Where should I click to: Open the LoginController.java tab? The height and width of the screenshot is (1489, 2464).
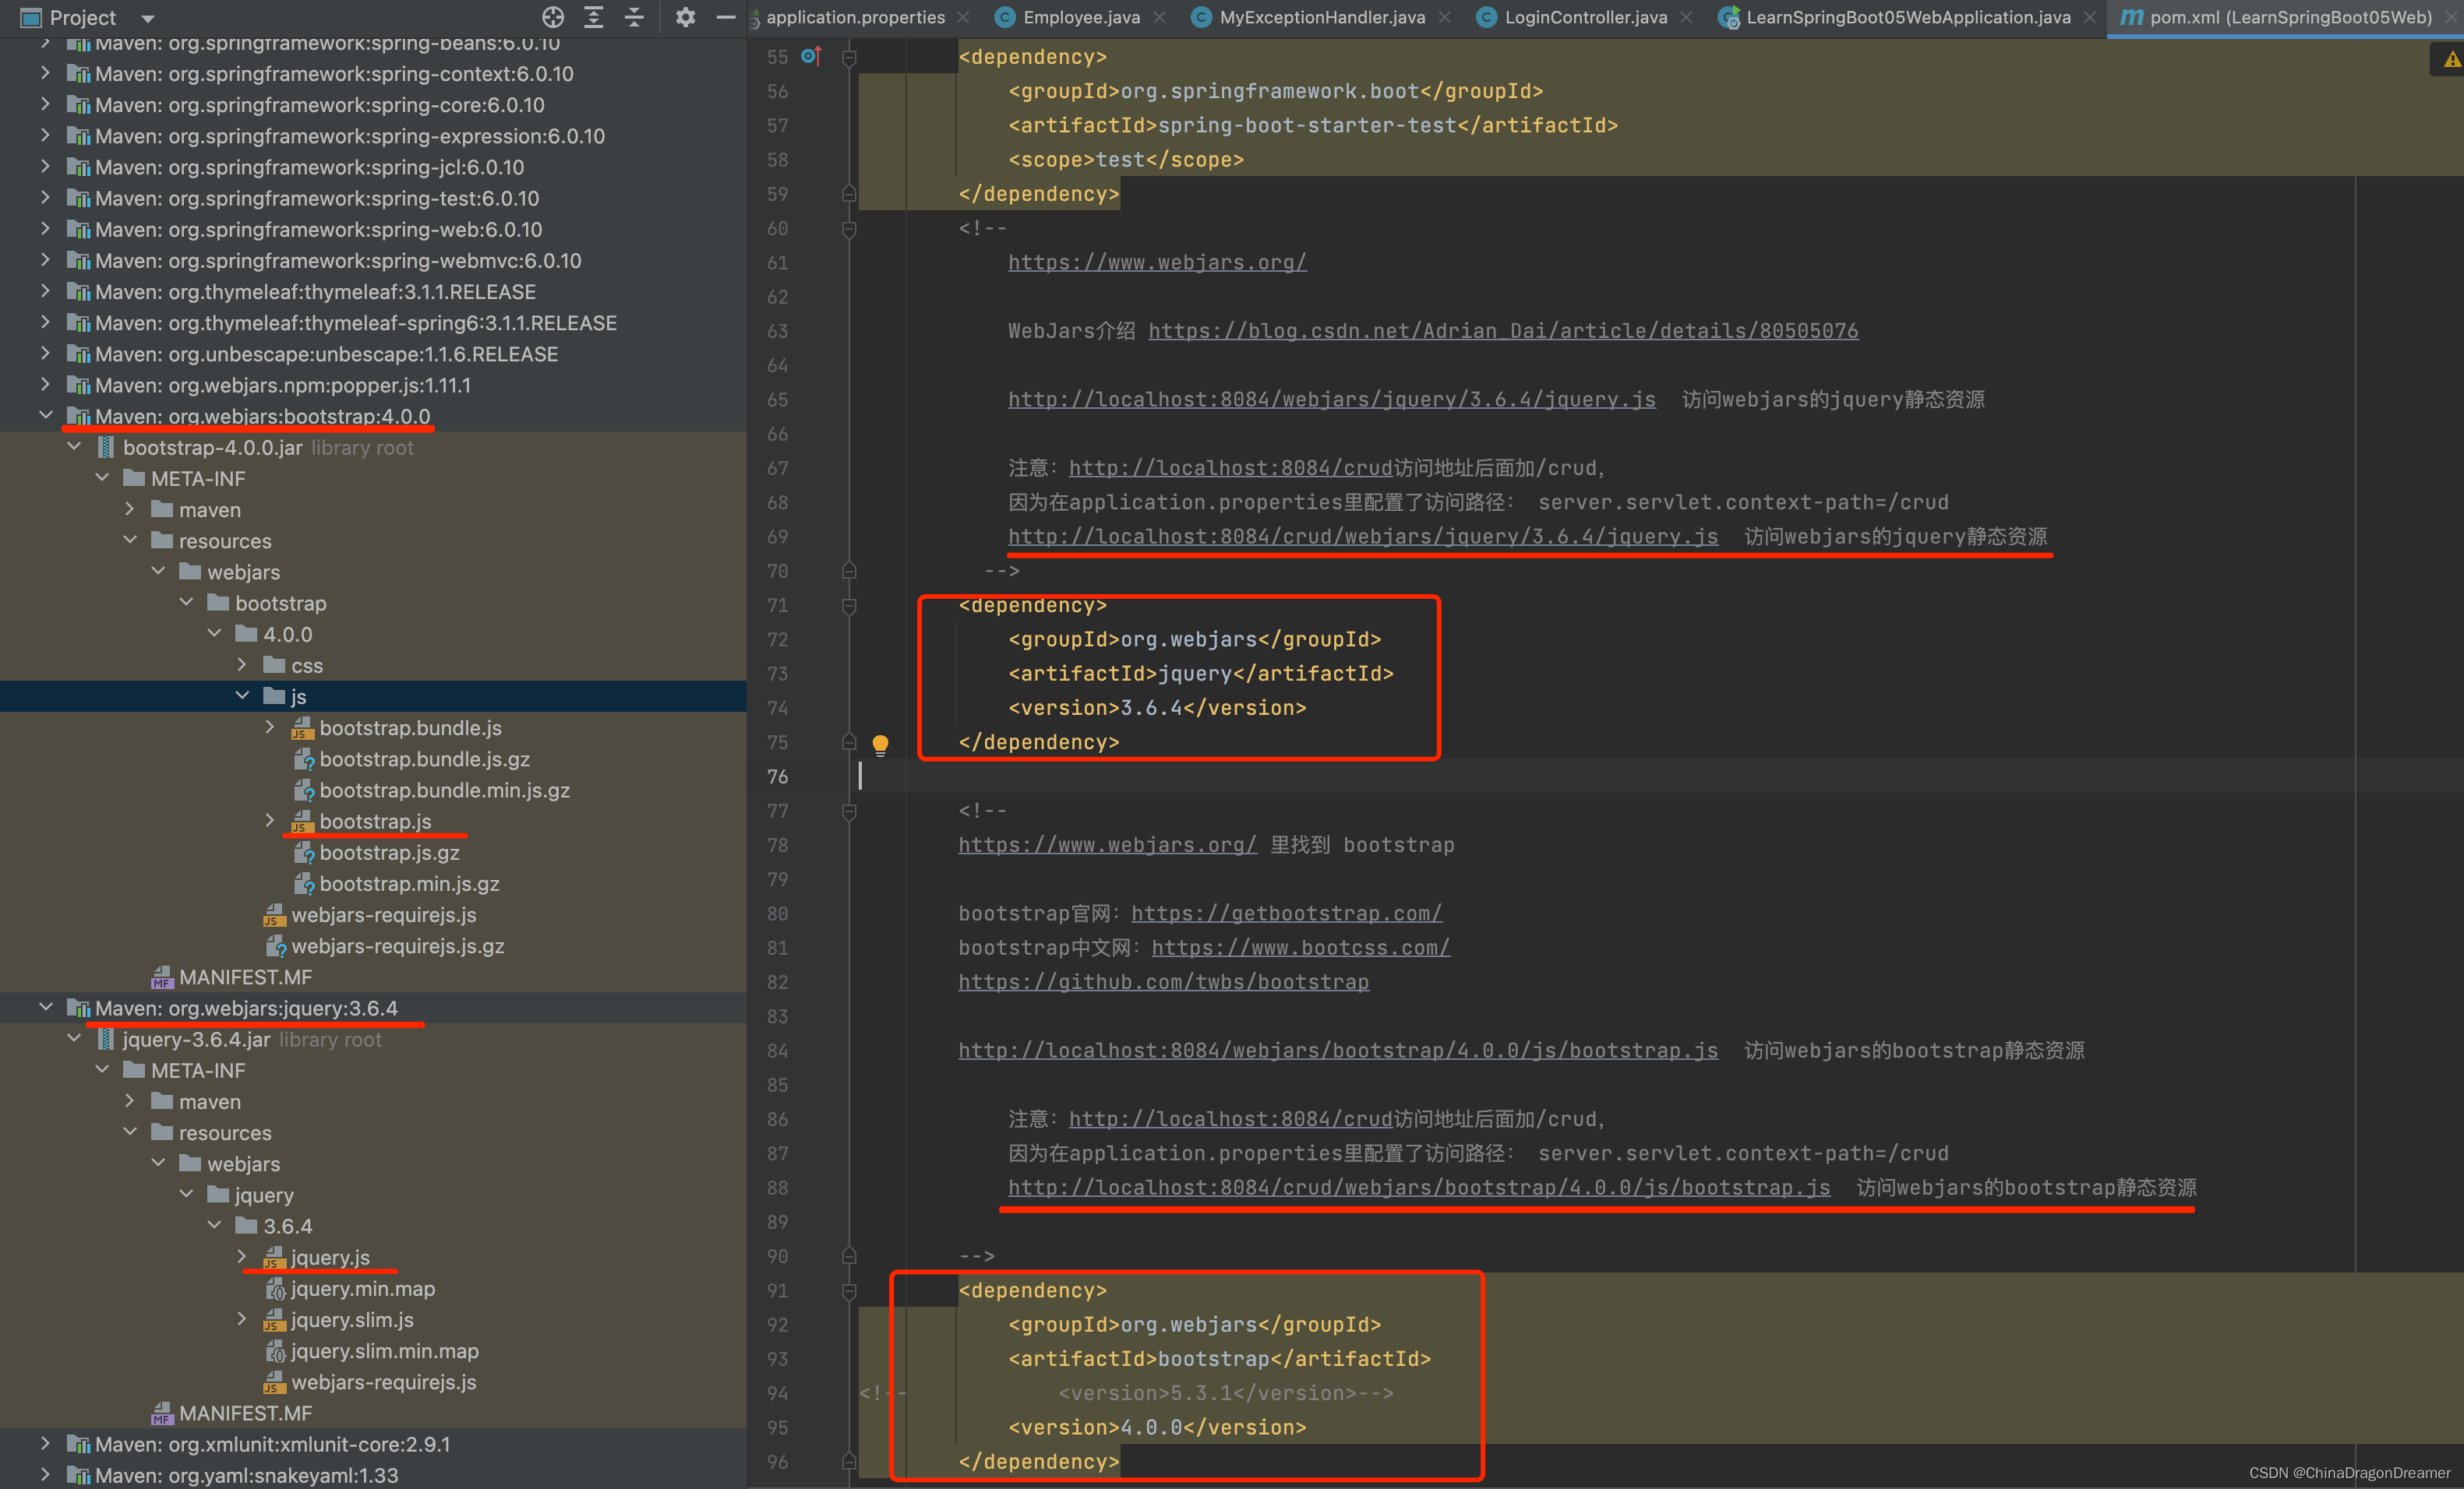(x=1586, y=17)
